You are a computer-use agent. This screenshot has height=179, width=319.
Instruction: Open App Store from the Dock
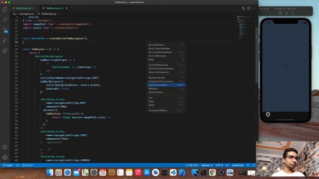point(147,173)
